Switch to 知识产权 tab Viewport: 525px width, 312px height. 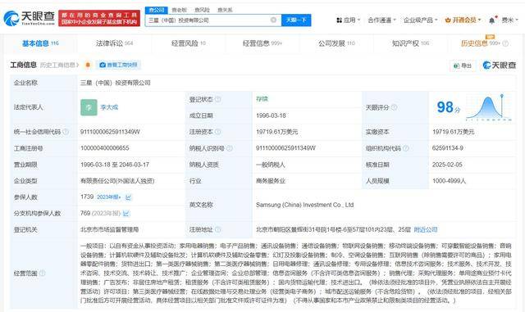[410, 43]
